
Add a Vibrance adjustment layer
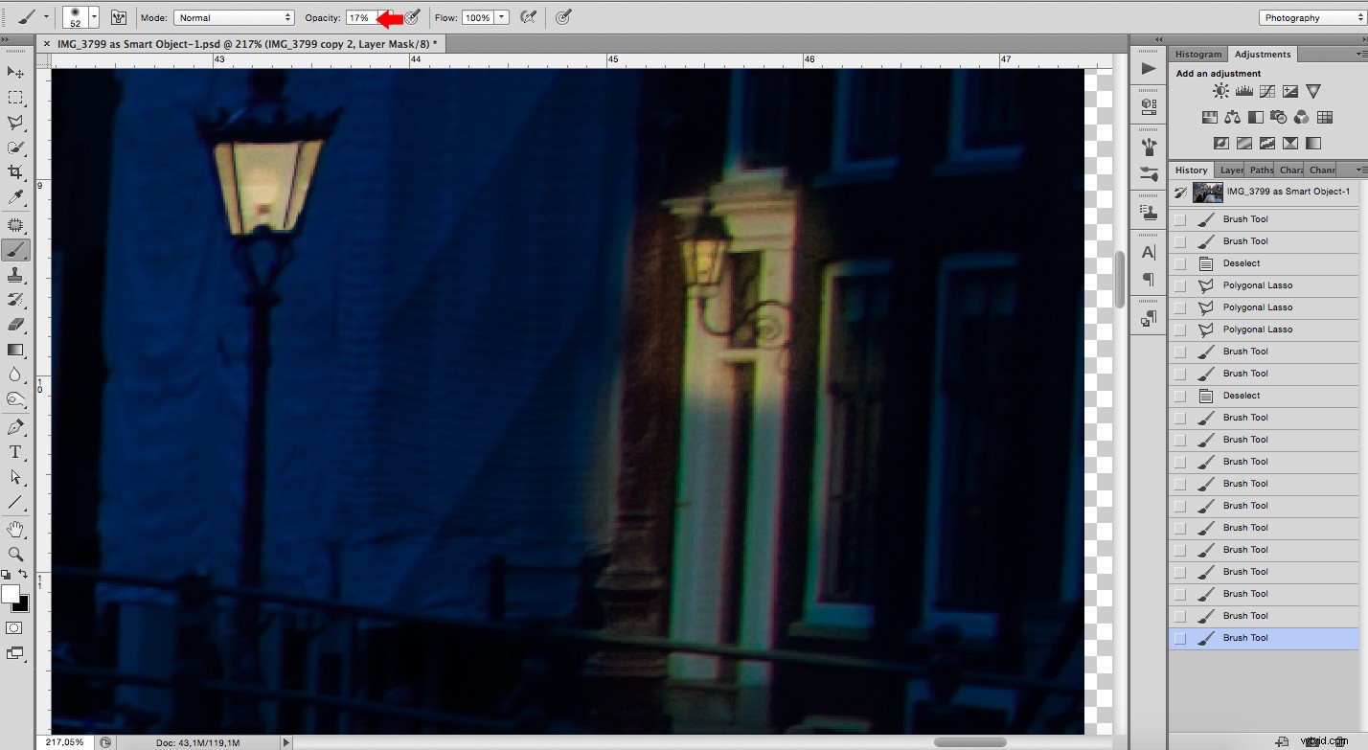pos(1313,91)
